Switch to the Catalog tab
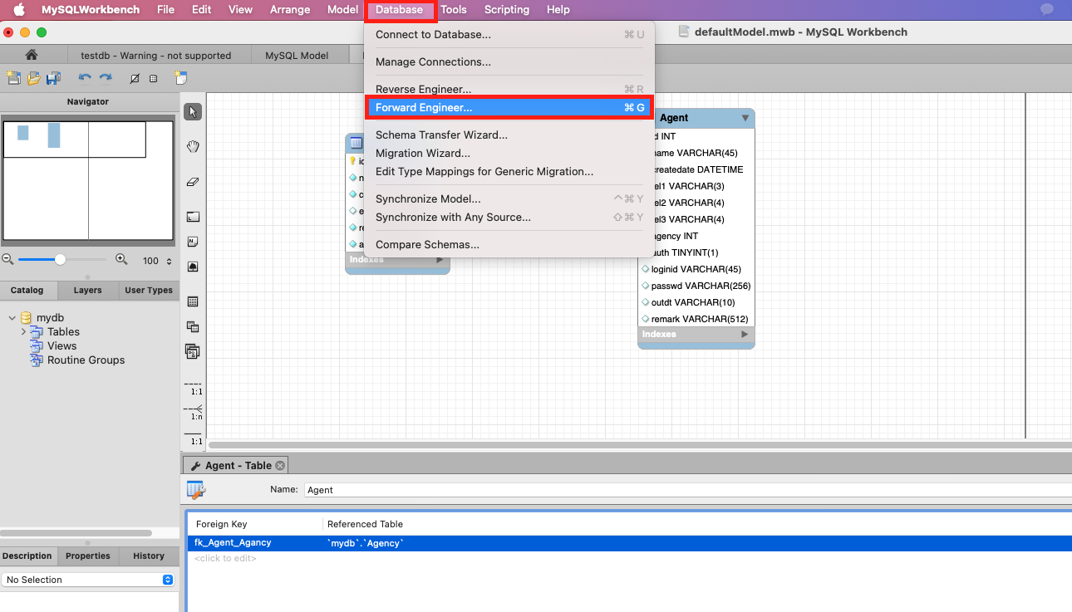This screenshot has width=1072, height=612. pos(27,290)
